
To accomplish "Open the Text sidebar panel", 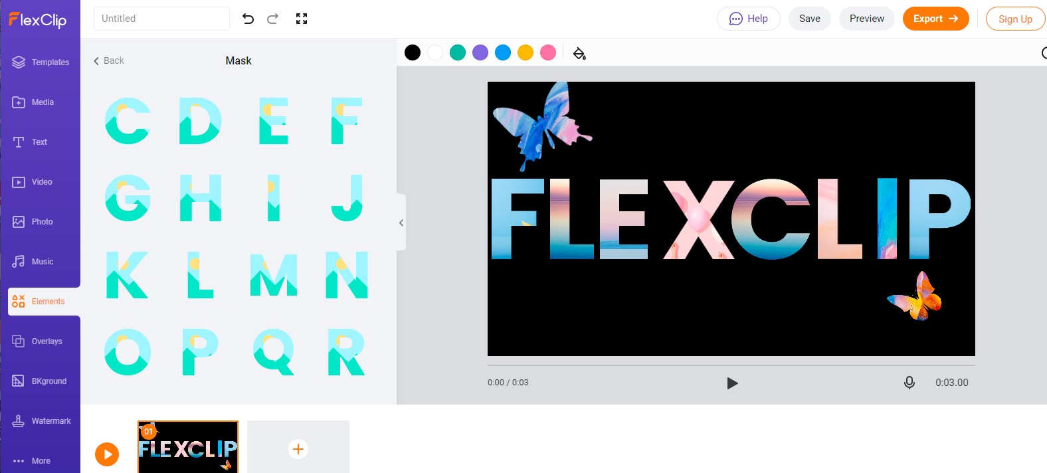I will tap(30, 142).
